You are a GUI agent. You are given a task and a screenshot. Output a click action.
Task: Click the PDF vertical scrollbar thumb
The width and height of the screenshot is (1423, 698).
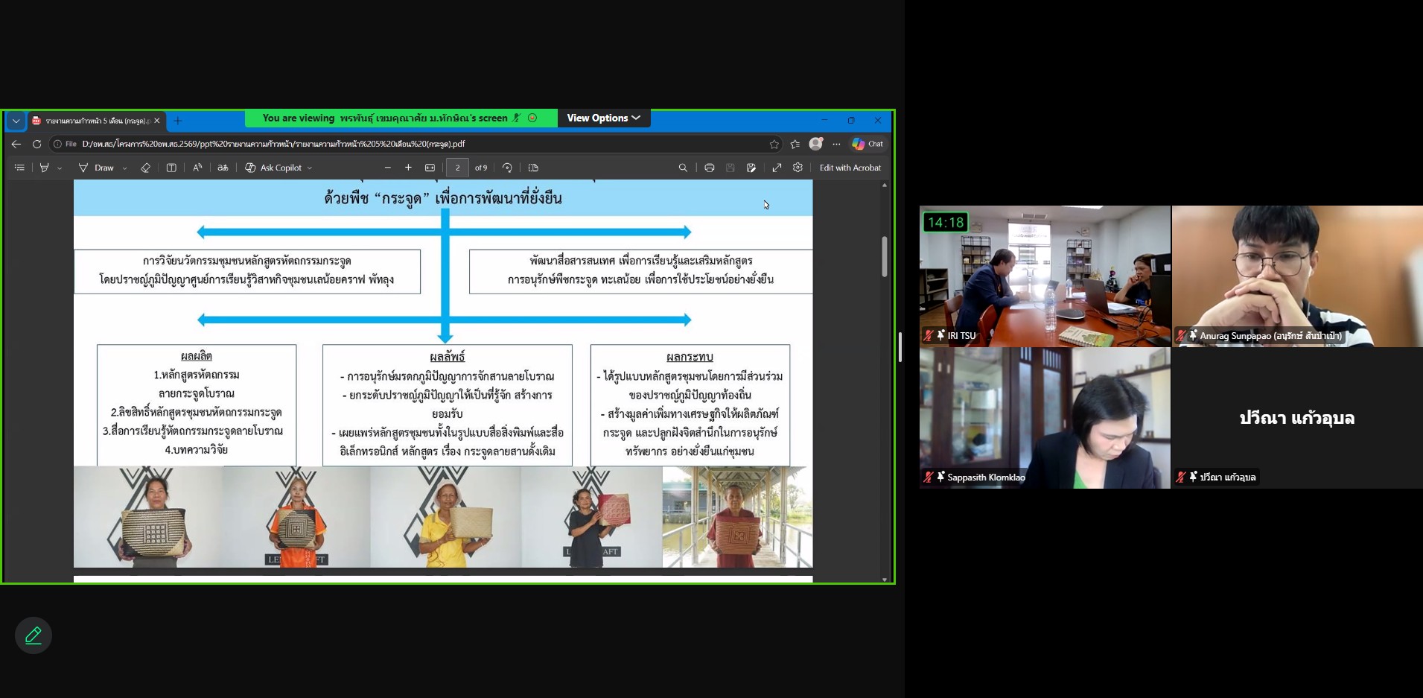coord(885,256)
